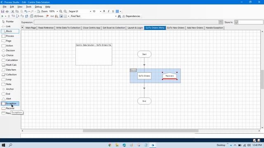Select the Pointer tool
264x148 pixels.
click(x=10, y=21)
